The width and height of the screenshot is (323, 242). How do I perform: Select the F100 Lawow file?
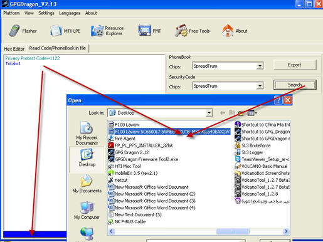click(x=124, y=125)
